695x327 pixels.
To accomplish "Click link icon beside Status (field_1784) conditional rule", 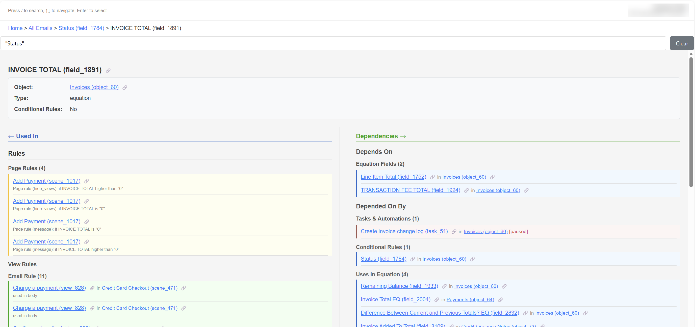I will tap(413, 259).
